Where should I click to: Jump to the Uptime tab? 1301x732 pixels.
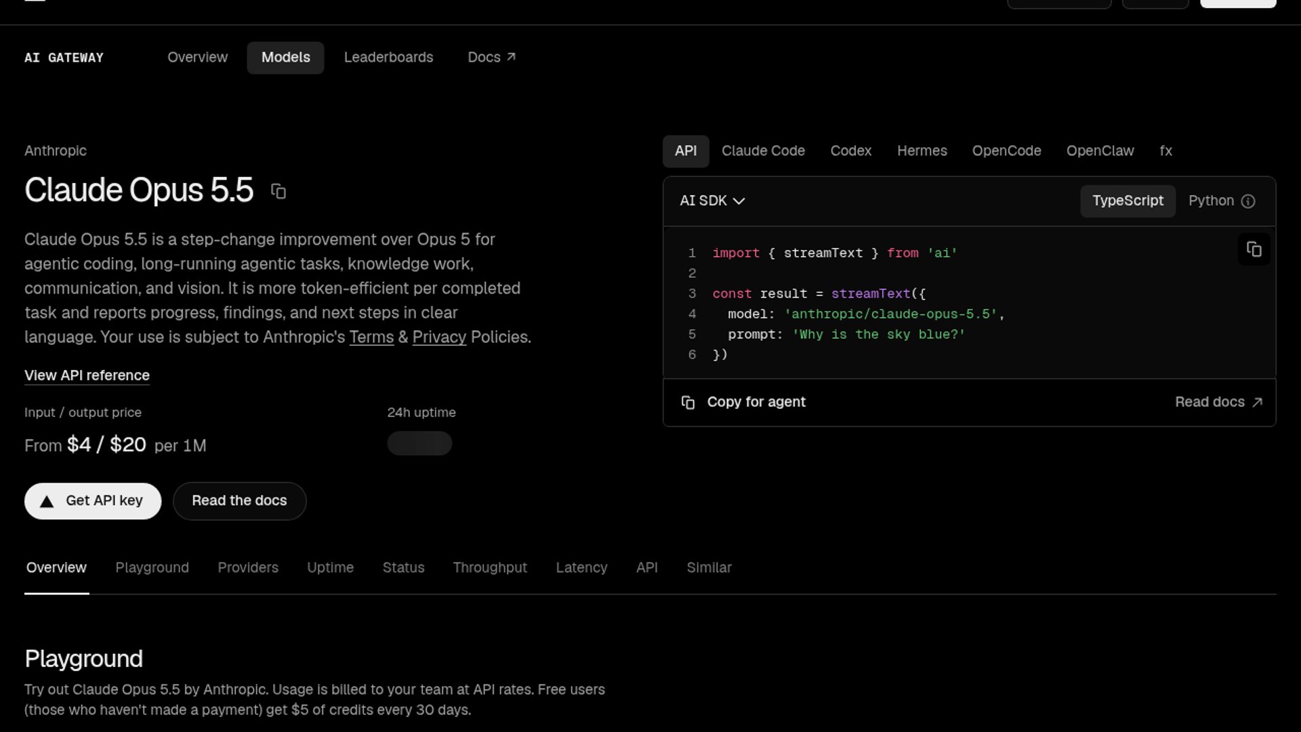330,568
